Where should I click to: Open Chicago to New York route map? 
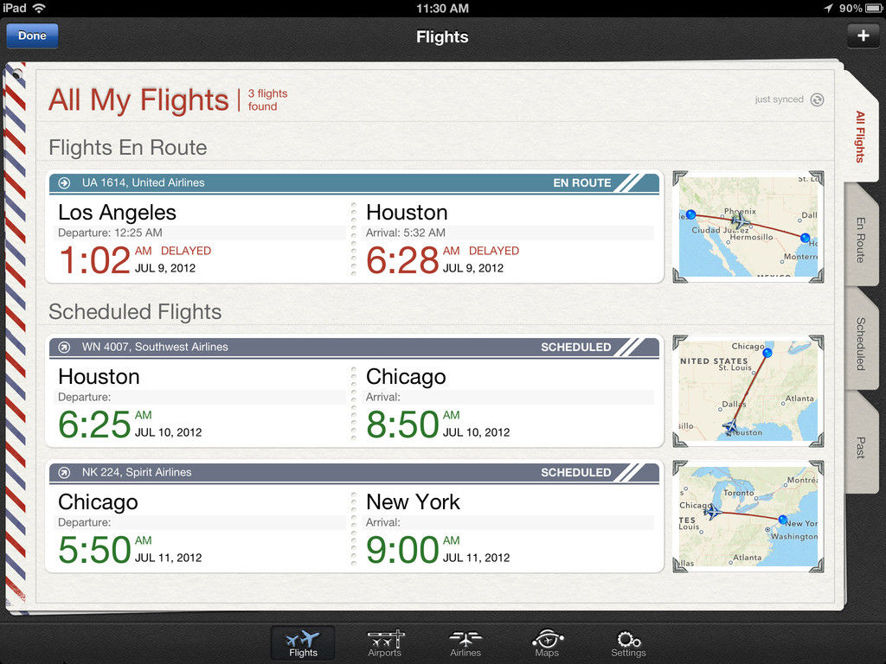tap(748, 517)
